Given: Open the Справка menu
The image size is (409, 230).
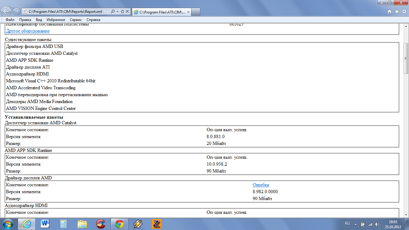Looking at the screenshot, I should click(x=93, y=20).
